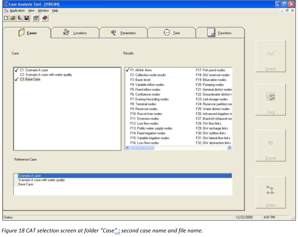This screenshot has height=237, width=298.
Task: Switch to the Cases tab
Action: 27,33
